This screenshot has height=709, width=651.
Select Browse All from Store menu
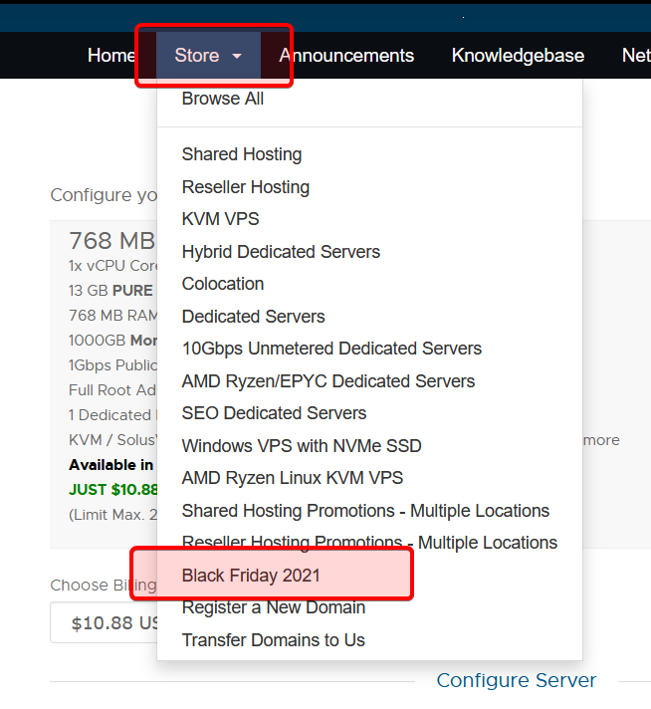(223, 99)
